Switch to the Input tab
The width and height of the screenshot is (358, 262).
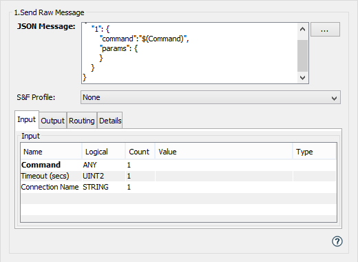point(27,120)
